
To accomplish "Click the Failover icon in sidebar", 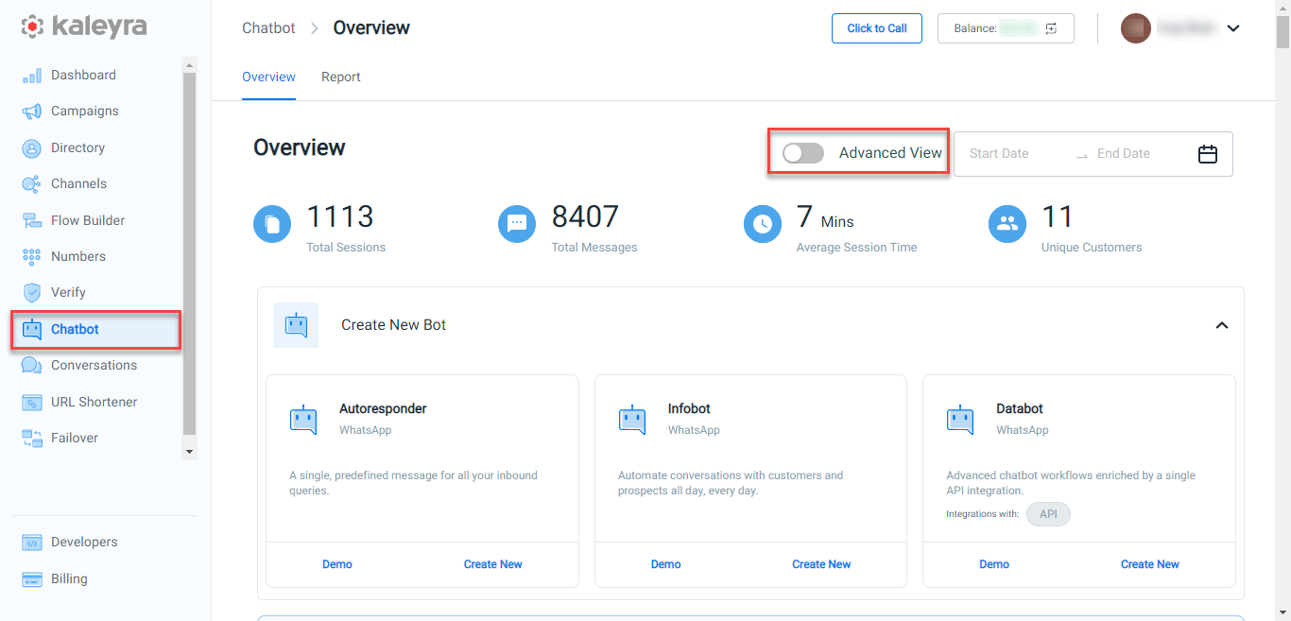I will (x=32, y=439).
